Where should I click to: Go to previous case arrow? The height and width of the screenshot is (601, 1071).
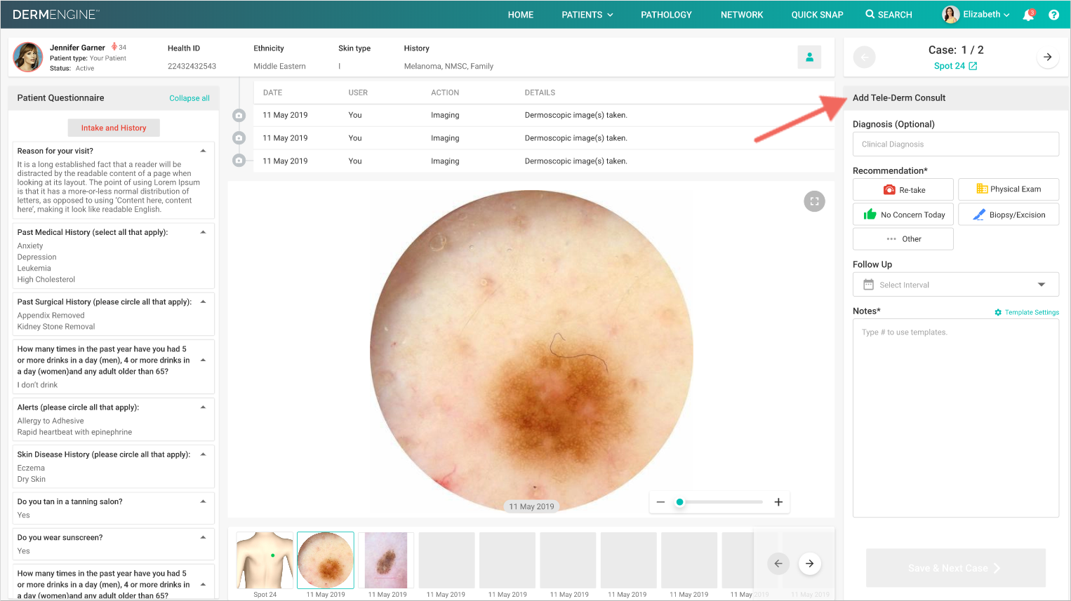click(x=865, y=57)
